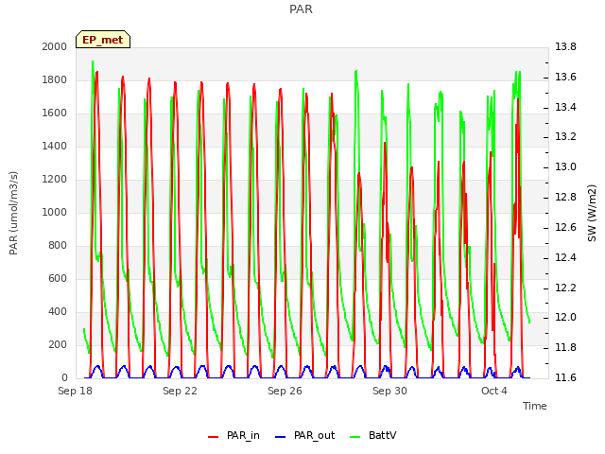Click the 11.6 right axis tick

pyautogui.click(x=565, y=378)
